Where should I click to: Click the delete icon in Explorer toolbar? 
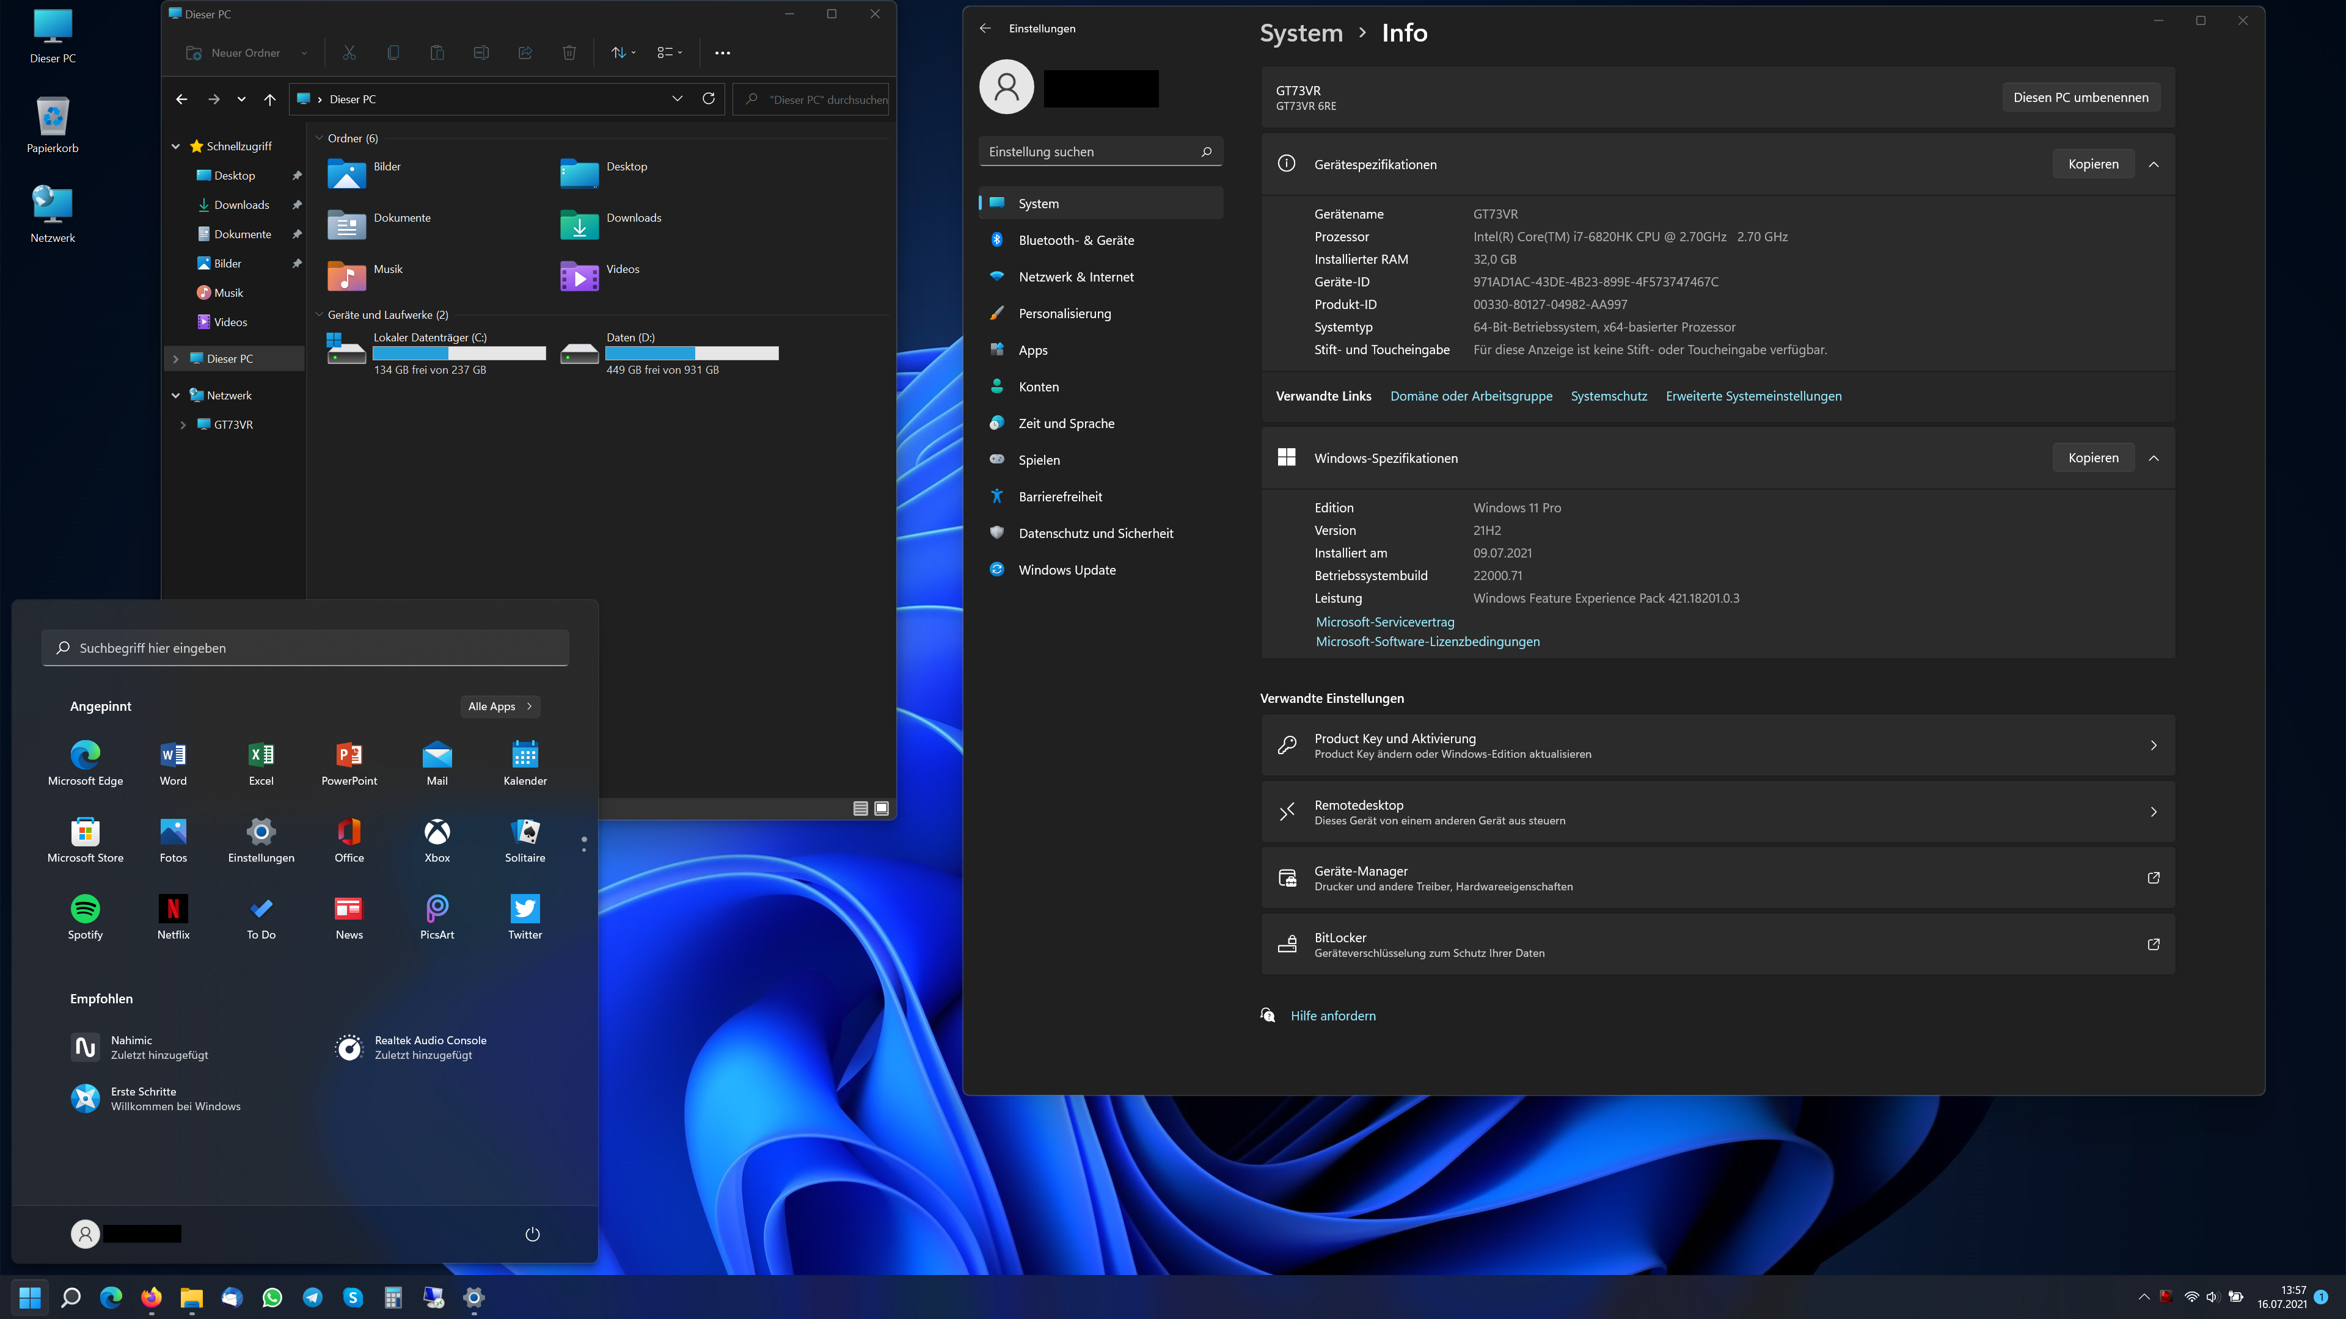tap(569, 53)
